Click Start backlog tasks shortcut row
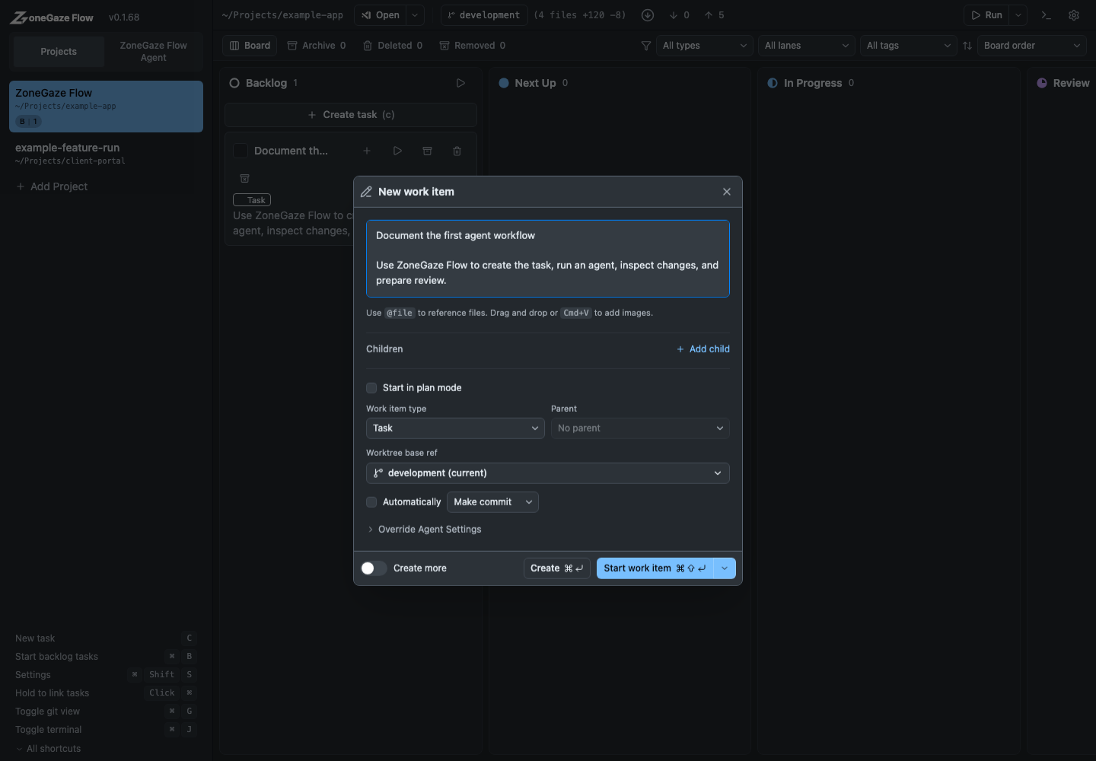The height and width of the screenshot is (761, 1096). coord(105,657)
